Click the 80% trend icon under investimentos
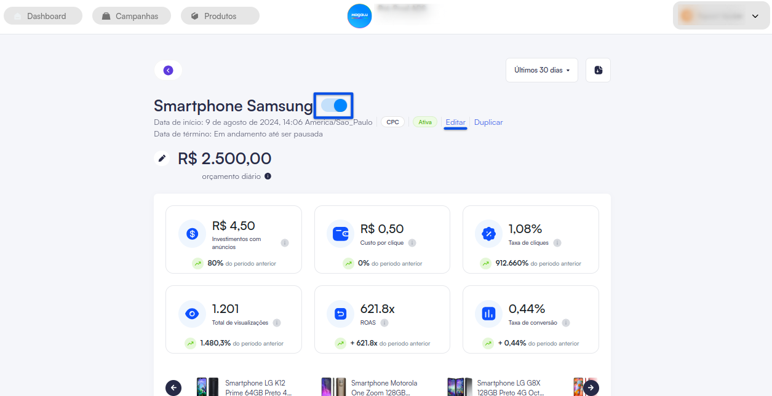 coord(197,263)
